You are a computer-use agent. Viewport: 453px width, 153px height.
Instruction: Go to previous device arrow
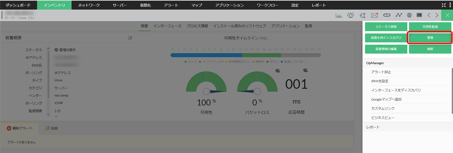[429, 15]
